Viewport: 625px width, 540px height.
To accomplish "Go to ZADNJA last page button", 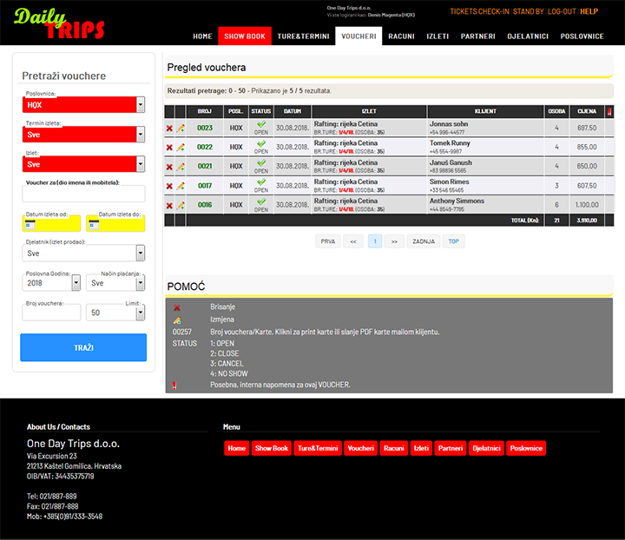I will 424,241.
